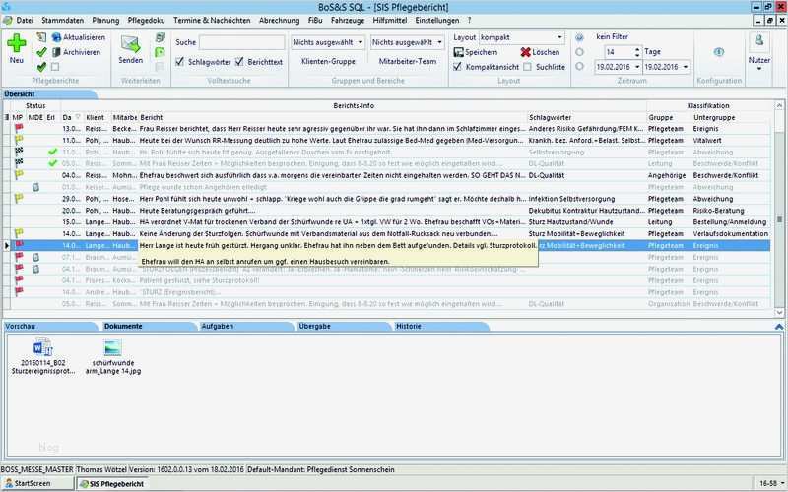Click yellow flag in Ehefrau beschwert sich row
The height and width of the screenshot is (492, 788).
pyautogui.click(x=19, y=175)
